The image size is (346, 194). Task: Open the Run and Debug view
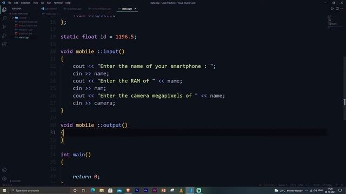click(x=4, y=36)
